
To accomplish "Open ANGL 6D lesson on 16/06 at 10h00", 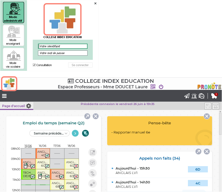I will pyautogui.click(x=43, y=174).
